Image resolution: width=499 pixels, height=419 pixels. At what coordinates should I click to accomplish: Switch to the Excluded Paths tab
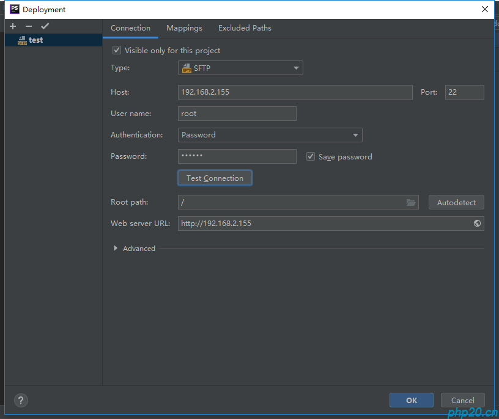[245, 28]
